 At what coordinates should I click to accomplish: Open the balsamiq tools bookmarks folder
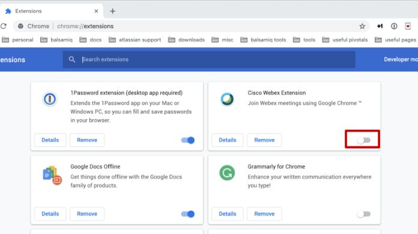[x=263, y=40]
